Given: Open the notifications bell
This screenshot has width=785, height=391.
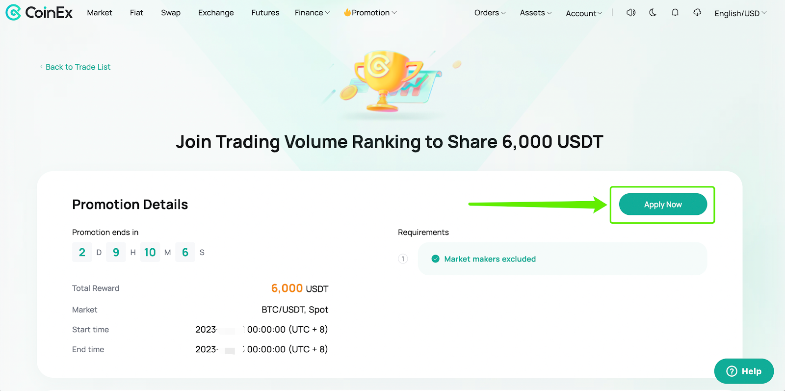Looking at the screenshot, I should pos(675,13).
